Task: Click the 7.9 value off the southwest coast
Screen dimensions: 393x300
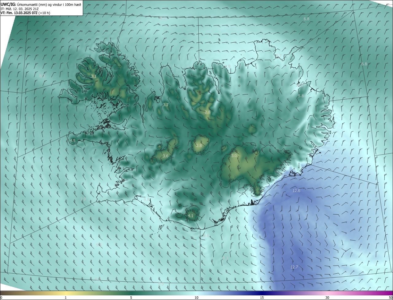Action: 83,199
